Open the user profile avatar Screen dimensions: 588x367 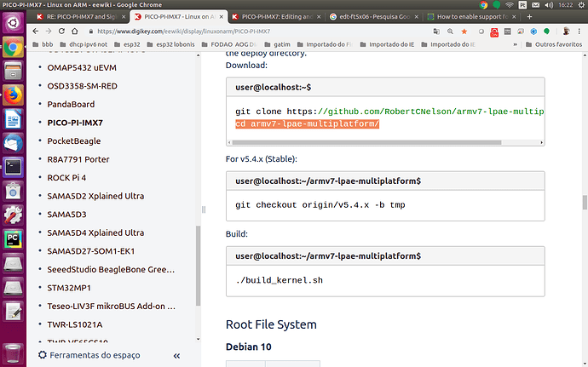tap(566, 32)
